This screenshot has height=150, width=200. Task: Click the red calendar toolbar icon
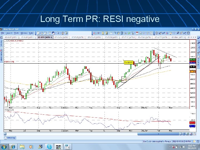pos(137,33)
